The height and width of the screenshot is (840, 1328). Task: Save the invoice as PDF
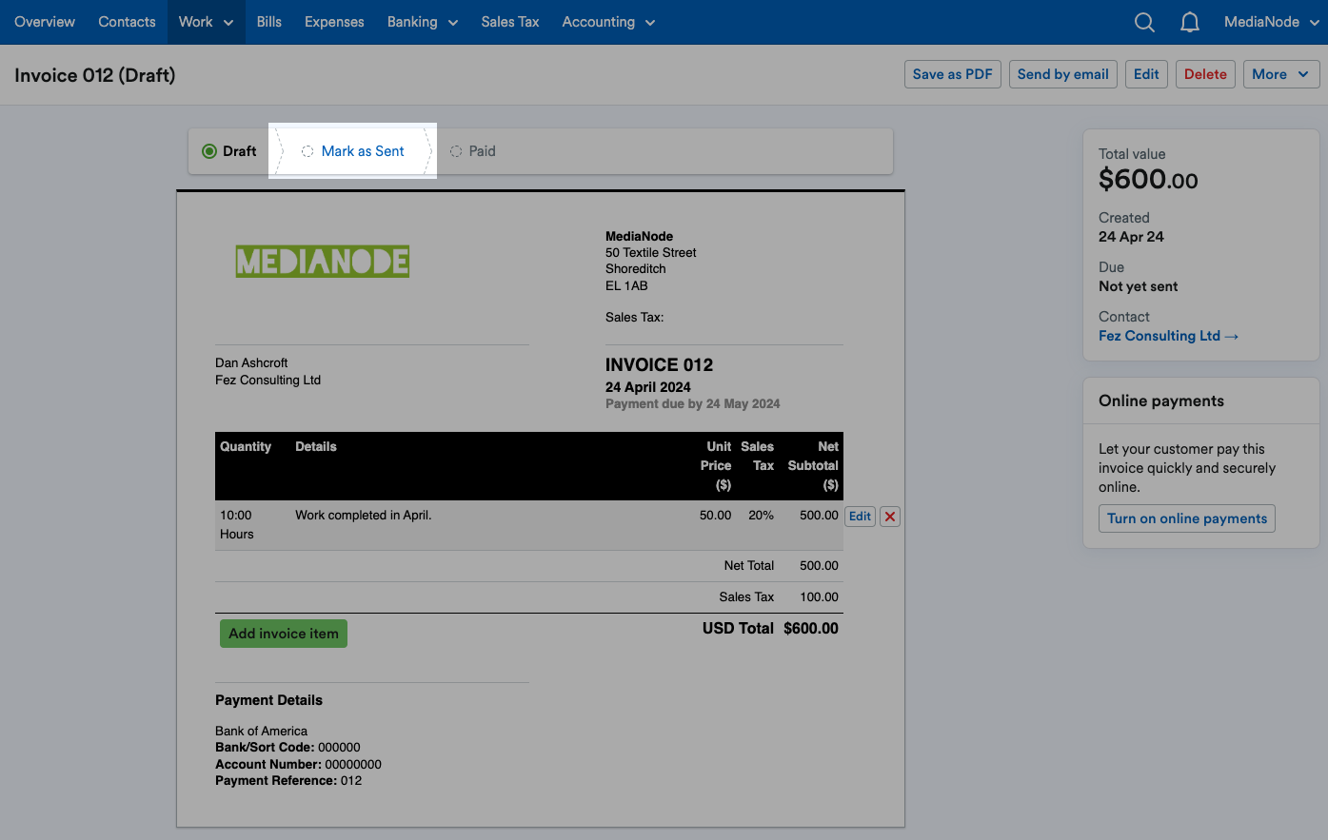coord(952,74)
